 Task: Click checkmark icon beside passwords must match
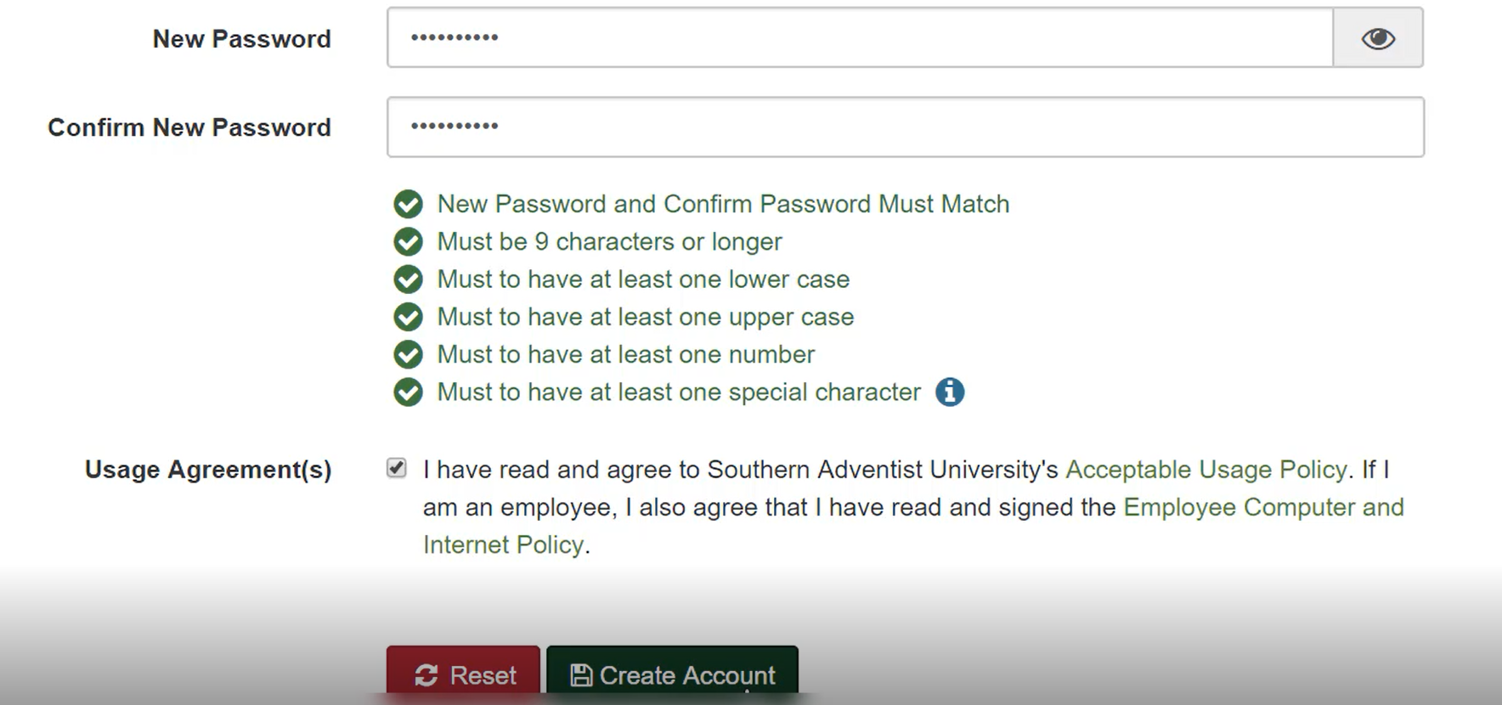(409, 204)
